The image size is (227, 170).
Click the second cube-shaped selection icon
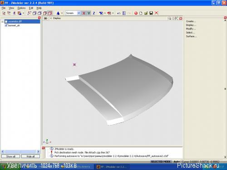point(39,13)
